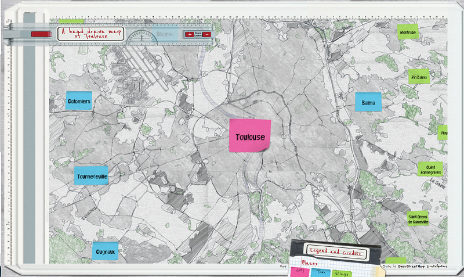464x277 pixels.
Task: Click the Quint Fonsegrives village note
Action: (430, 168)
